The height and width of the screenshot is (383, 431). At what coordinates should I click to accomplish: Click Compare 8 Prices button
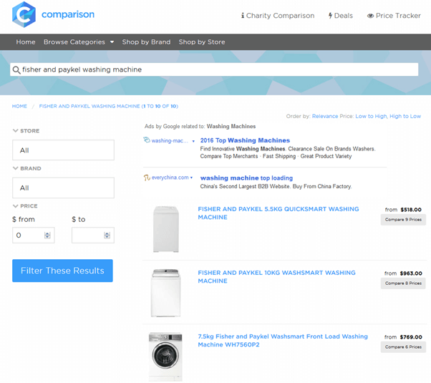[x=403, y=283]
